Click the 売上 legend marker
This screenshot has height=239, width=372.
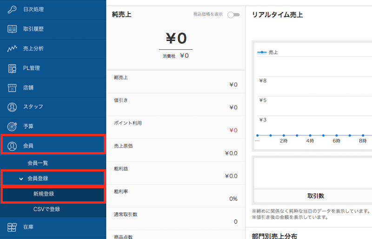[x=262, y=52]
